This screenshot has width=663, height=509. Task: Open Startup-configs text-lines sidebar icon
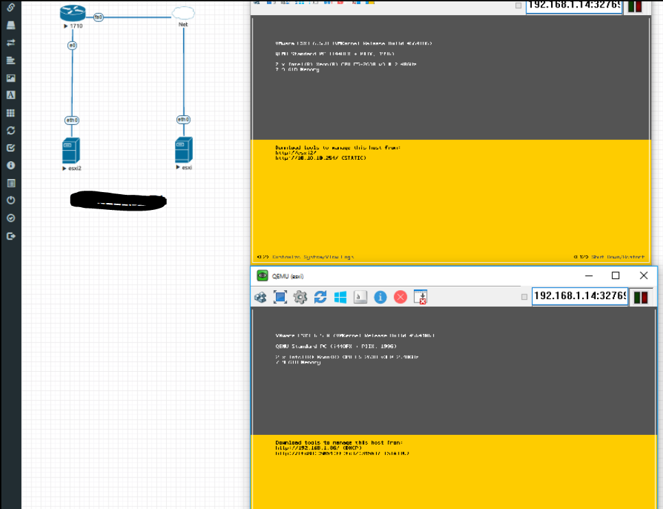(x=11, y=60)
